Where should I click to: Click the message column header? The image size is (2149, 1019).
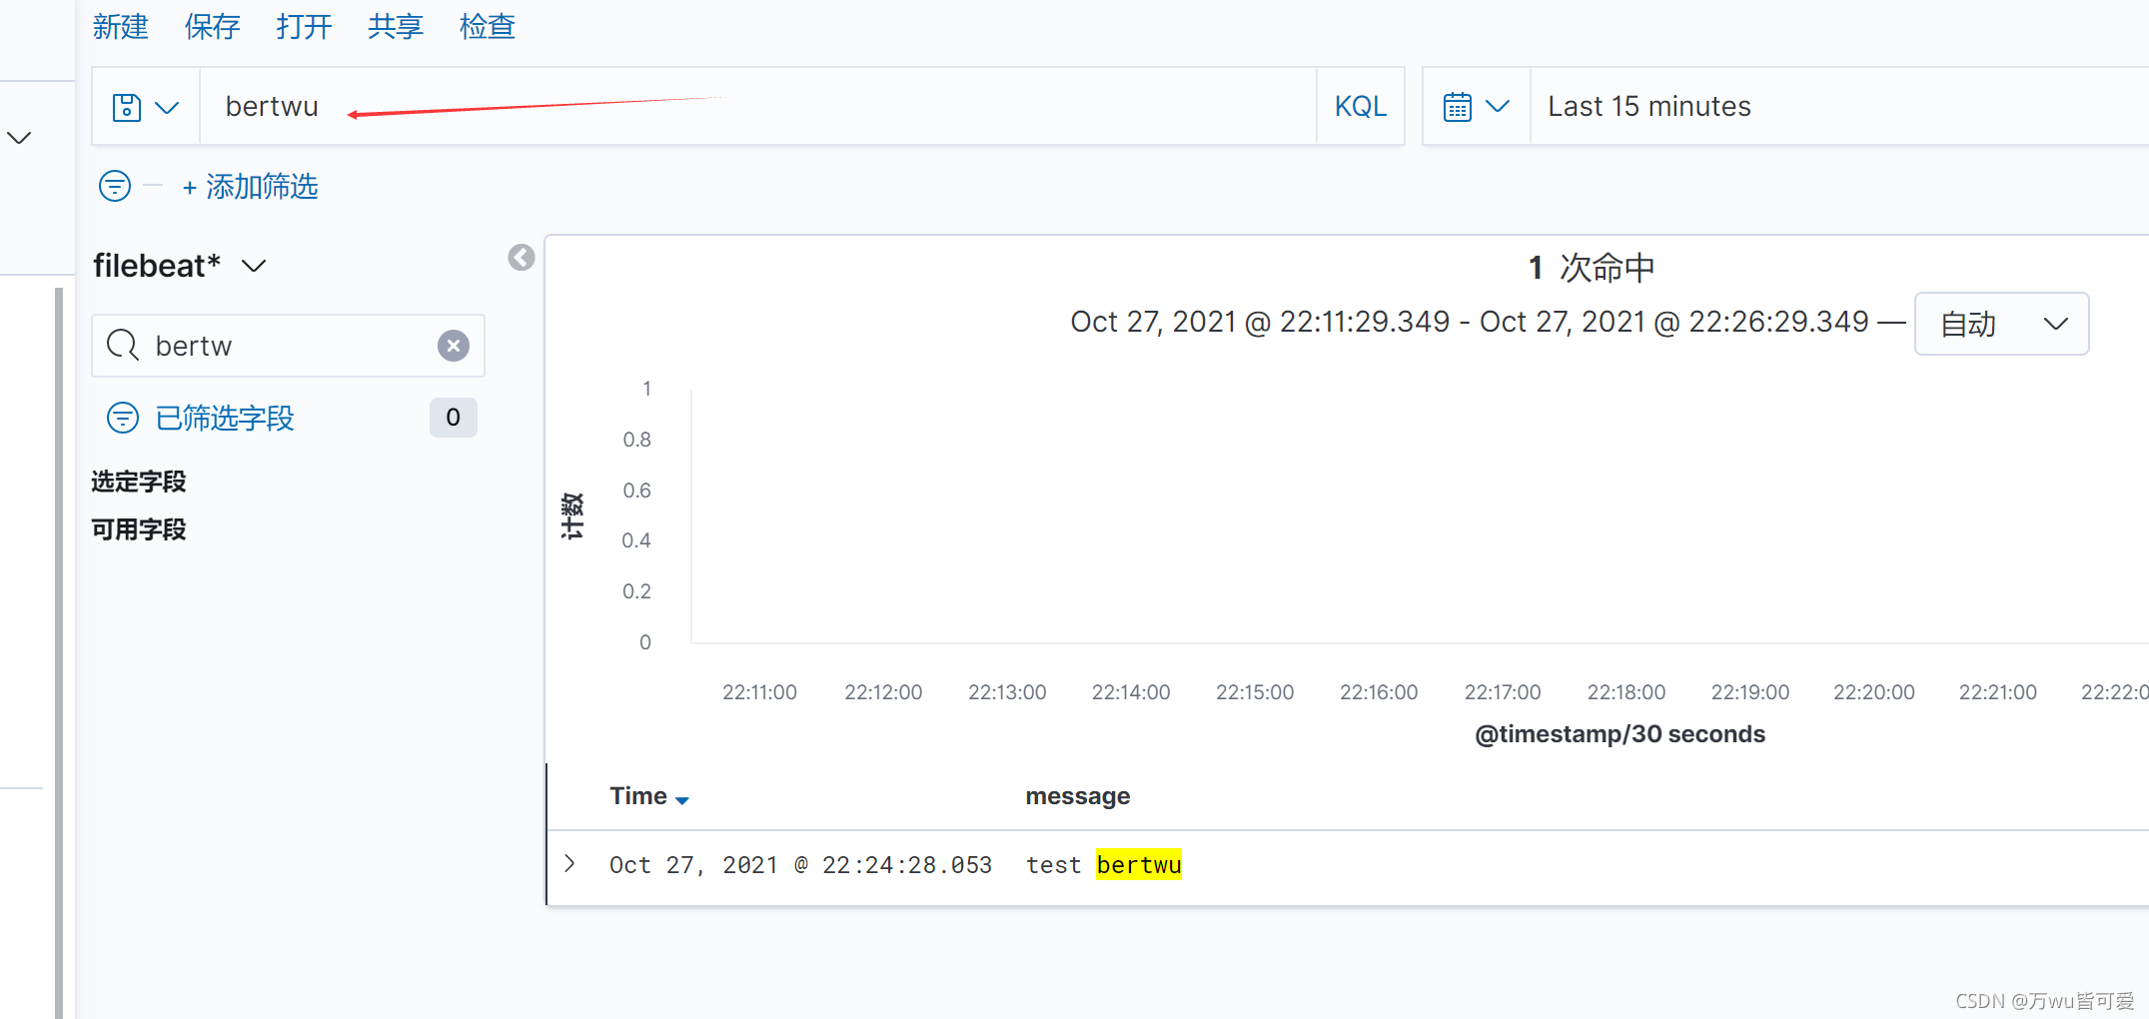coord(1078,796)
